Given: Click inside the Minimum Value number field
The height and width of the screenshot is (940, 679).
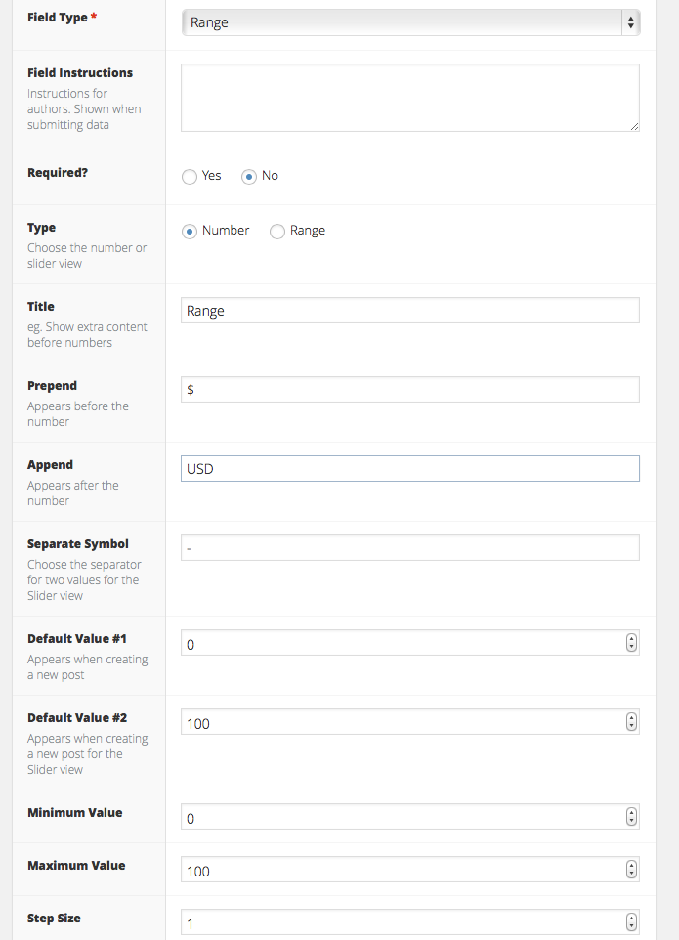Looking at the screenshot, I should pyautogui.click(x=401, y=817).
